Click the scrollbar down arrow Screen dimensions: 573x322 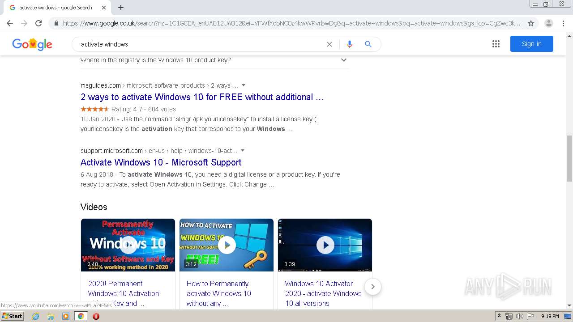pyautogui.click(x=569, y=305)
